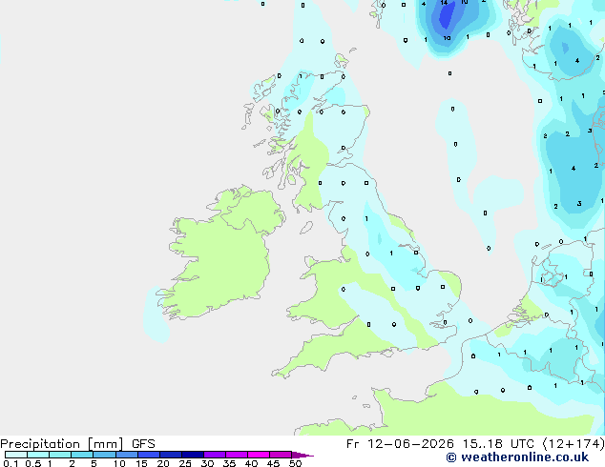Click the above-50 arrow tip of legend
Screen dimensions: 605x467
(302, 455)
